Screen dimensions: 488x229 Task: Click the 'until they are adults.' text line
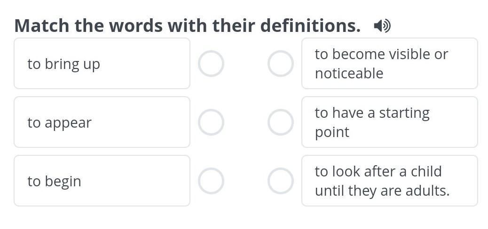[x=382, y=191]
